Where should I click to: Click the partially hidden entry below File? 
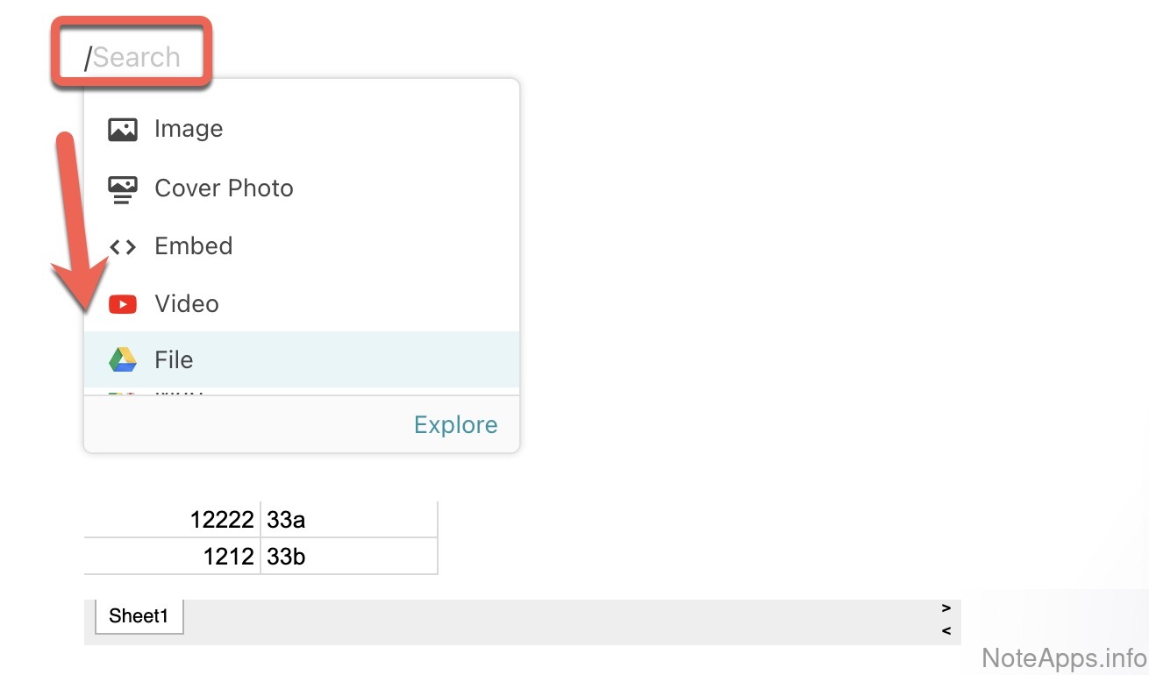[x=175, y=392]
